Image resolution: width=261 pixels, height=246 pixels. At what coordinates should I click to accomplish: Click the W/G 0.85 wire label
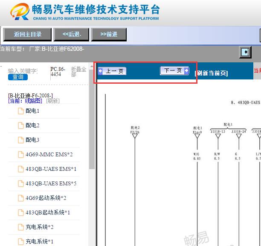(x=197, y=156)
